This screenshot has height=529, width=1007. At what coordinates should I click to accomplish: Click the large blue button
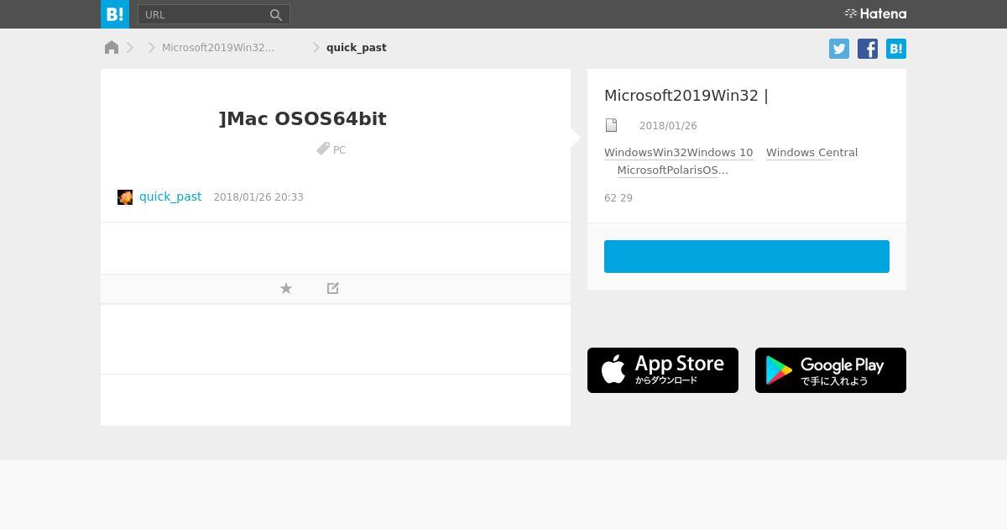tap(747, 256)
